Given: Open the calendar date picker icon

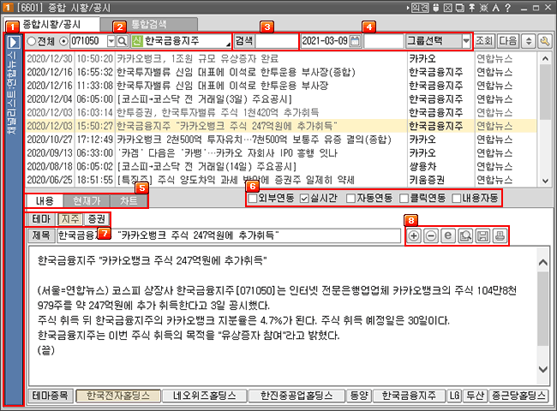Looking at the screenshot, I should click(355, 41).
